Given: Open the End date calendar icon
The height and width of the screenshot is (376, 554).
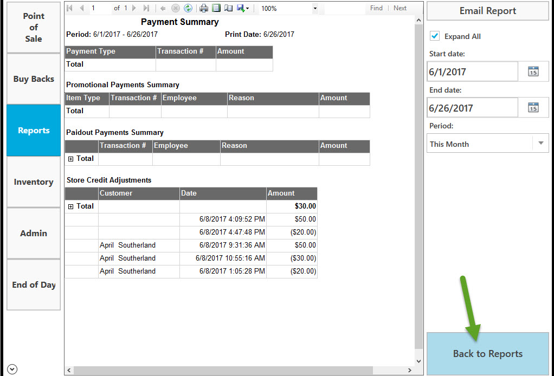Looking at the screenshot, I should [533, 107].
